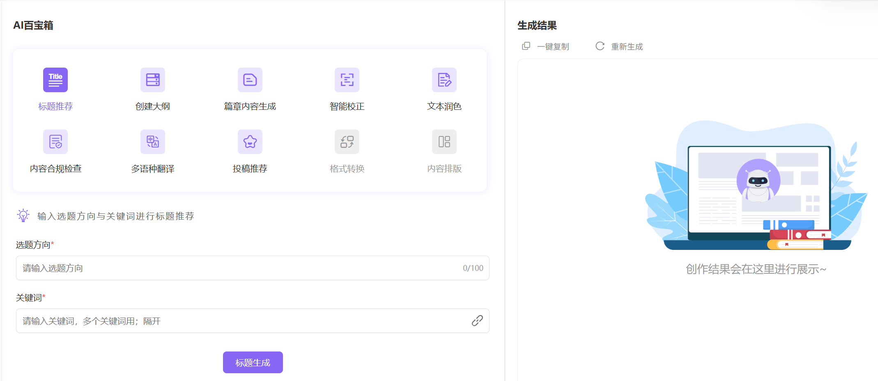Select the 文本润色 polishing icon
878x381 pixels.
point(444,80)
